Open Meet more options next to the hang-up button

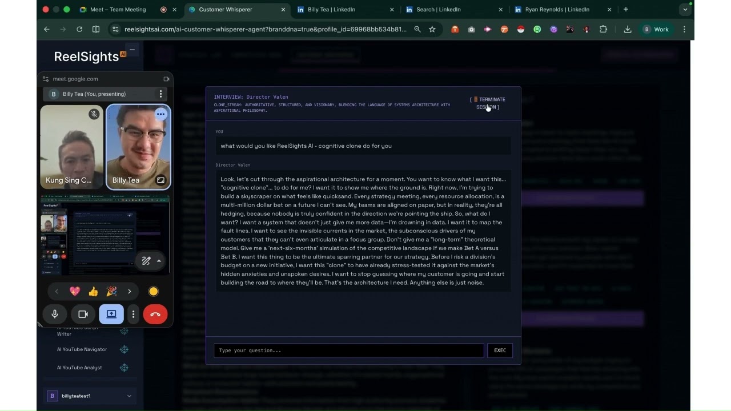click(x=134, y=314)
